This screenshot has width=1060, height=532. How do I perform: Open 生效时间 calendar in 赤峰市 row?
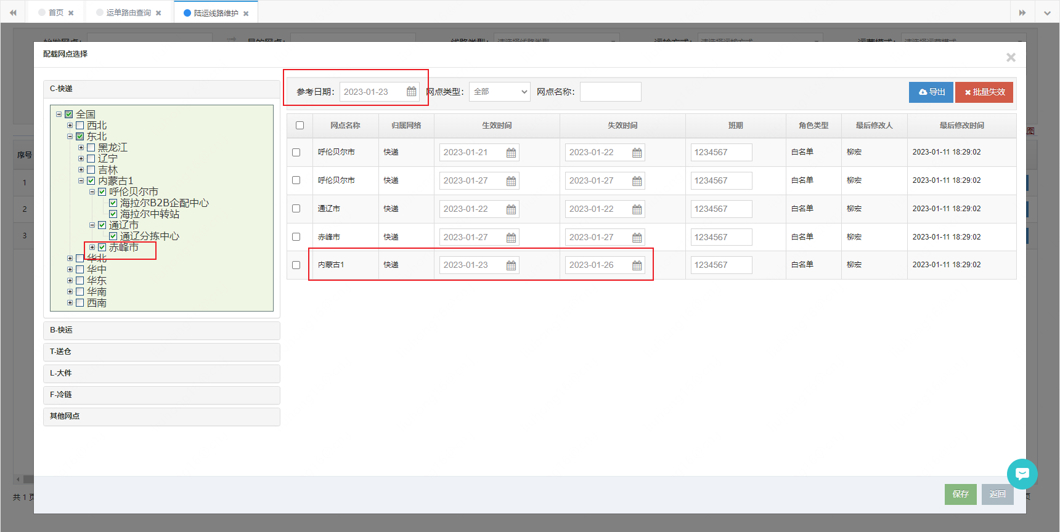(x=511, y=238)
